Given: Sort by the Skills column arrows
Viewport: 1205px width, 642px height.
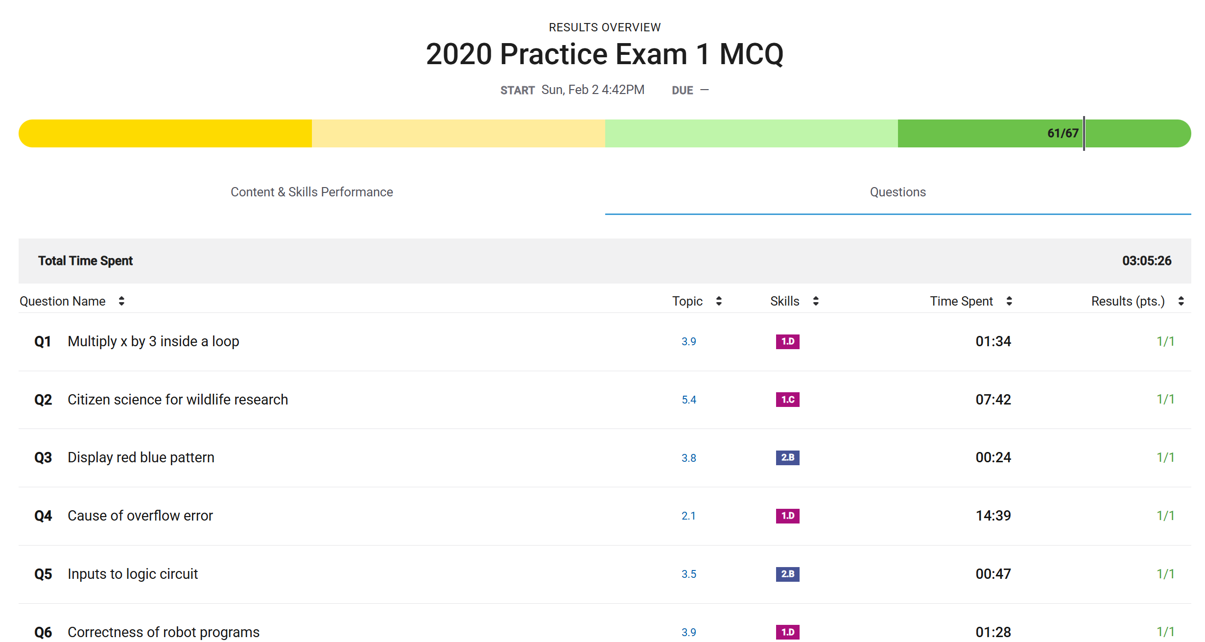Looking at the screenshot, I should pyautogui.click(x=816, y=301).
